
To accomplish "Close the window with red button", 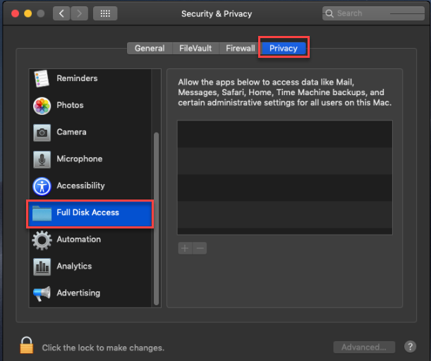I will click(x=15, y=13).
